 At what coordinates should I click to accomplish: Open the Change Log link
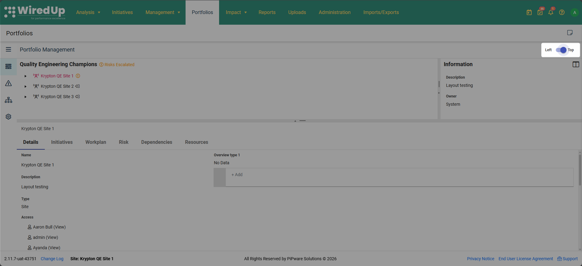point(52,259)
